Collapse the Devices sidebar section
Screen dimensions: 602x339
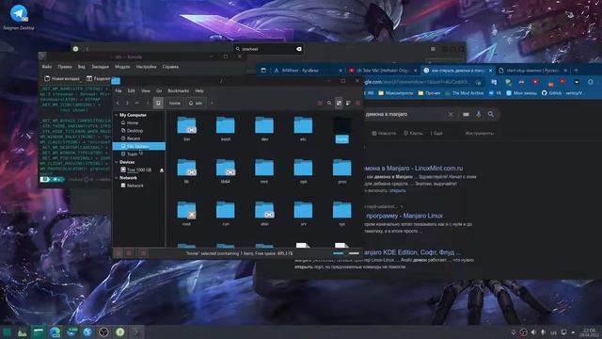(117, 162)
